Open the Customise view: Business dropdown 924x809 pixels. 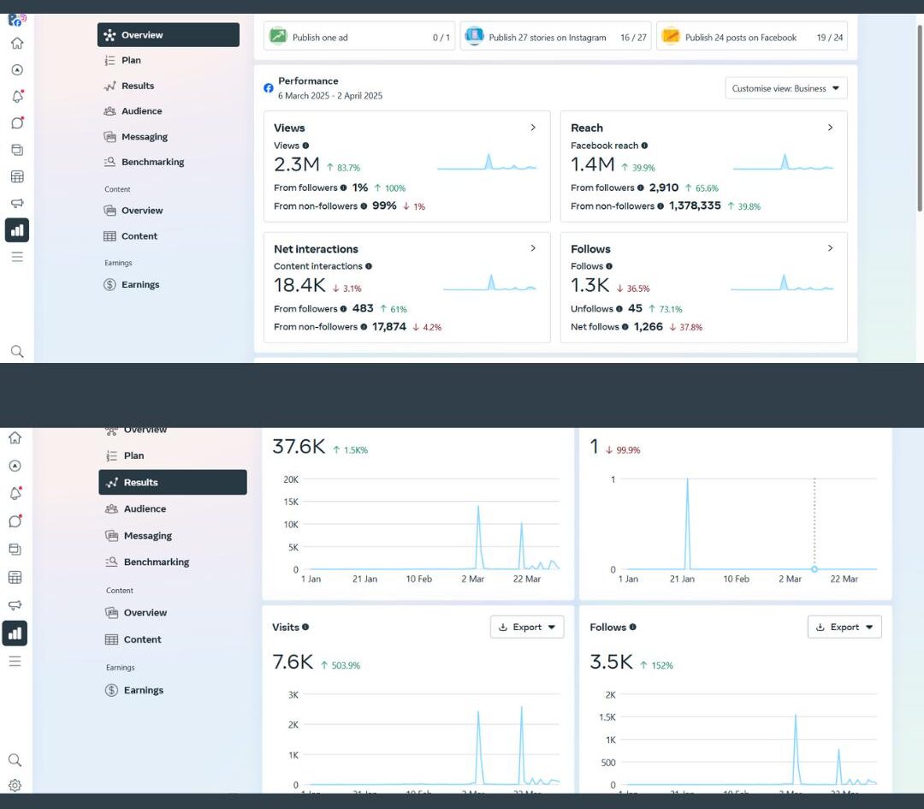(785, 88)
